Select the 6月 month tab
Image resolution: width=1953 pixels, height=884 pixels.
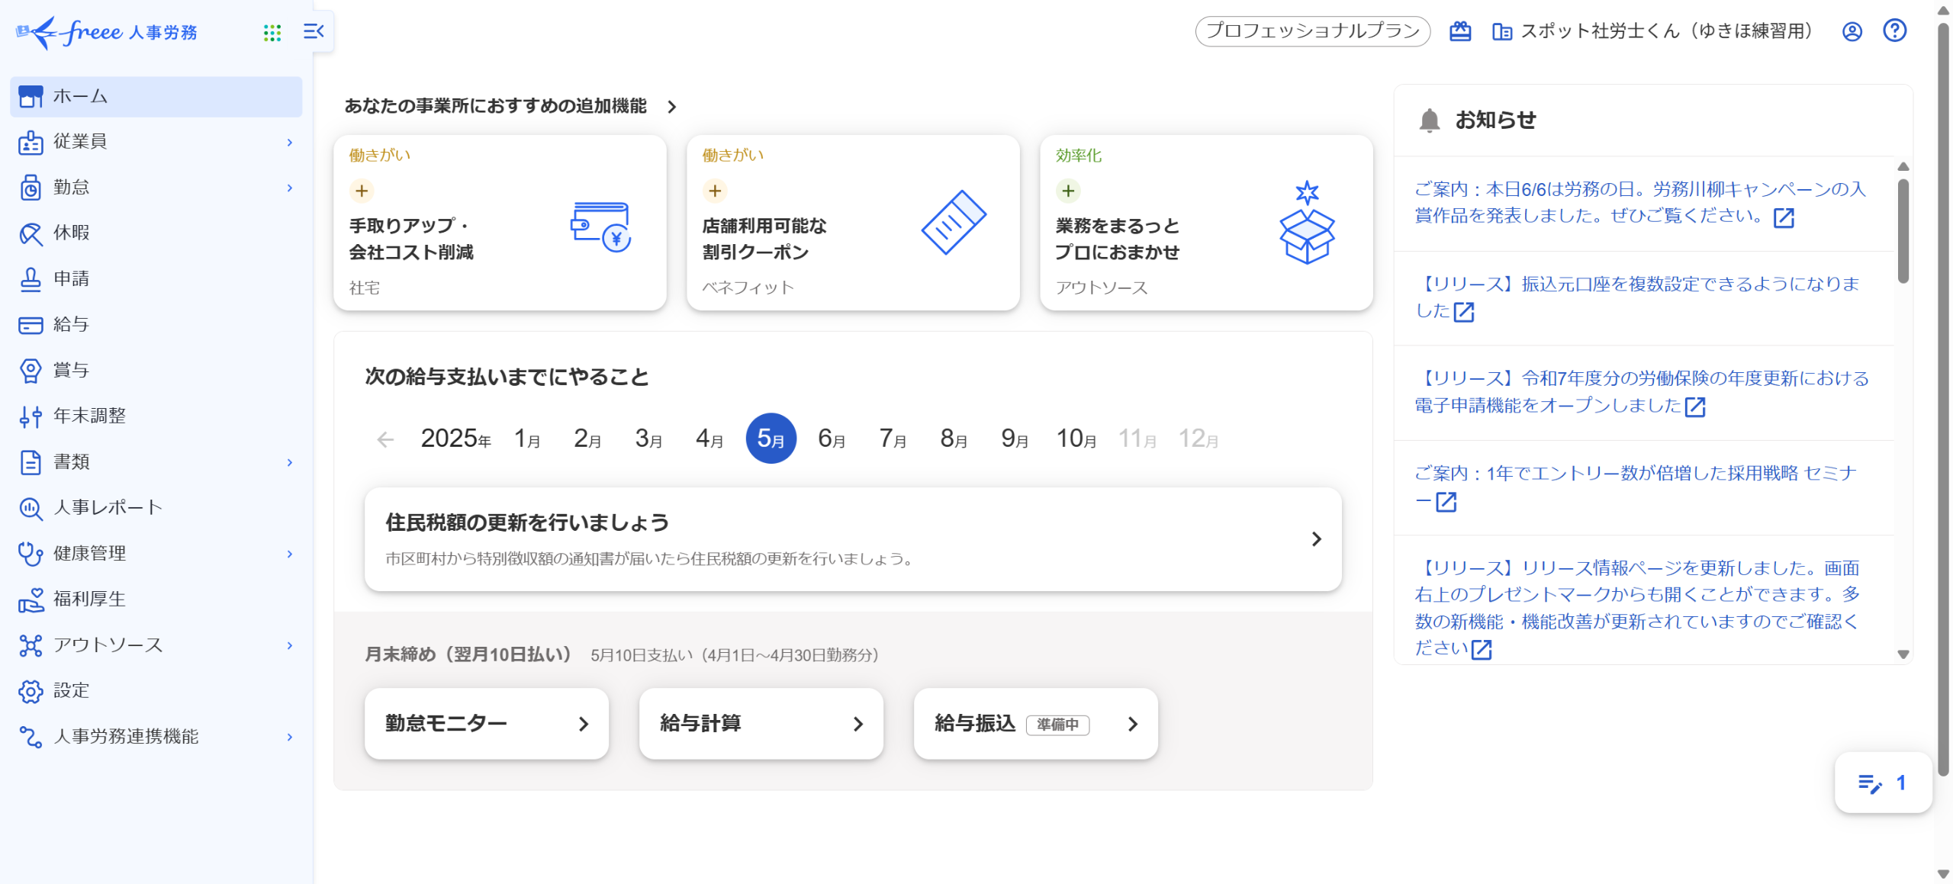pos(831,439)
